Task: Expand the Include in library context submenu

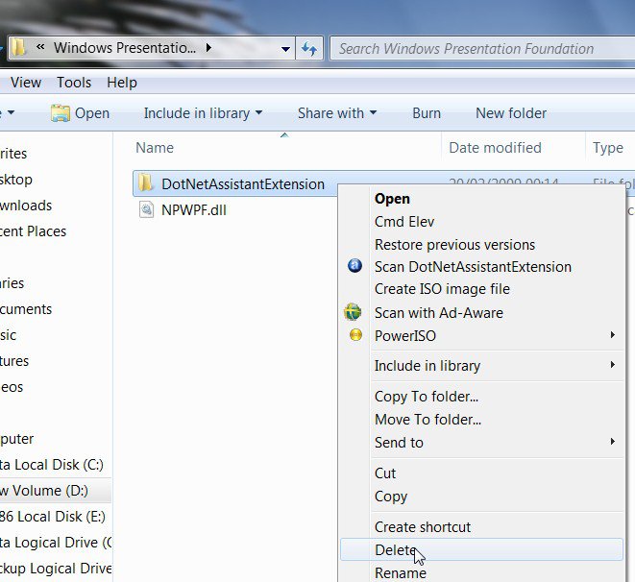Action: pyautogui.click(x=613, y=365)
